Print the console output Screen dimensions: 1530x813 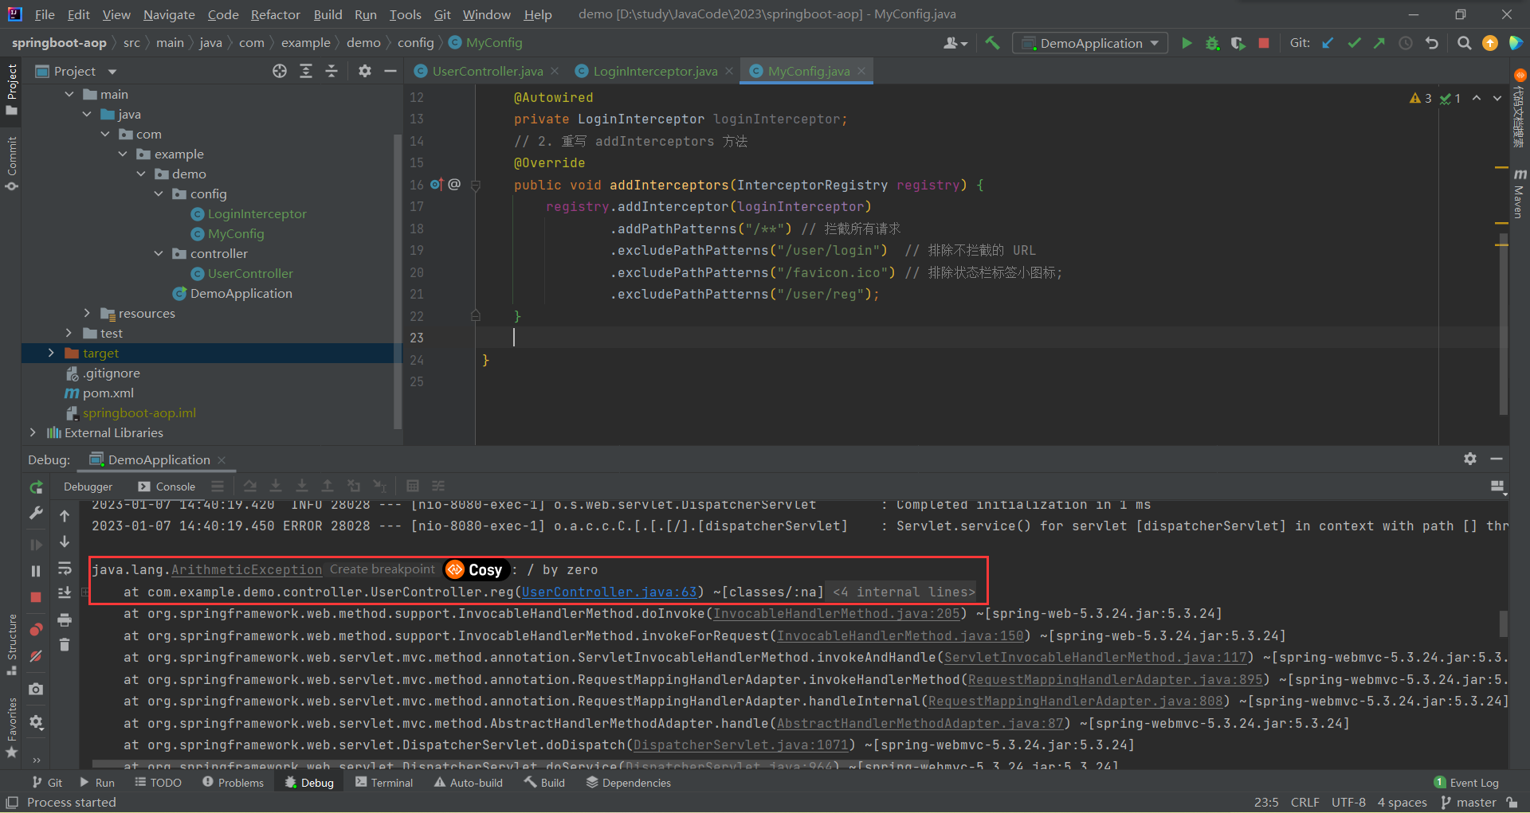point(65,620)
